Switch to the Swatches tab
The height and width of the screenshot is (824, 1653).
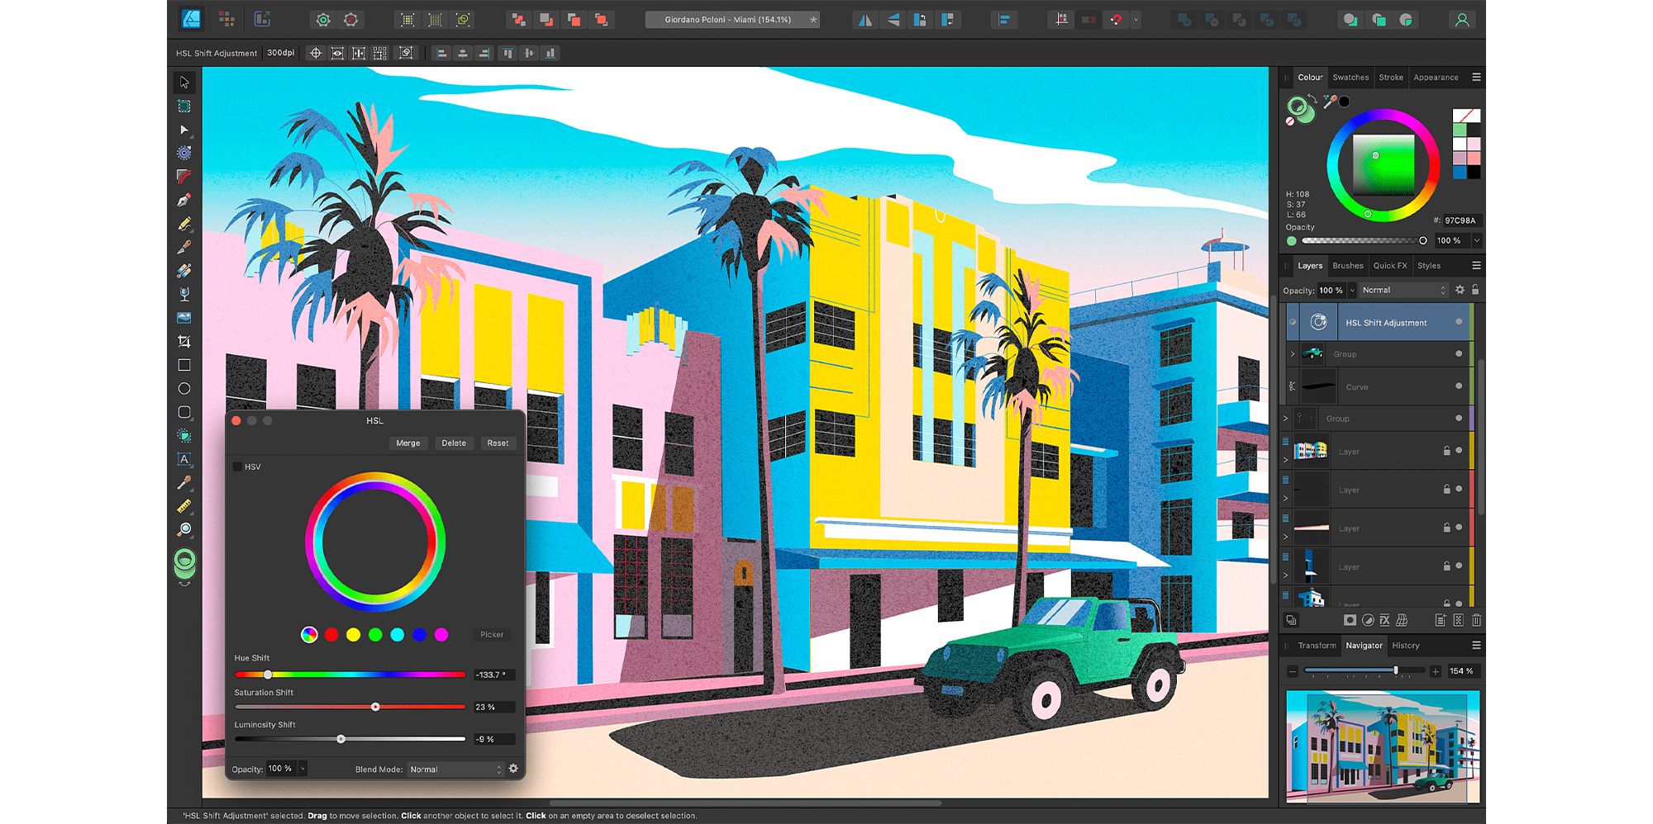coord(1351,78)
